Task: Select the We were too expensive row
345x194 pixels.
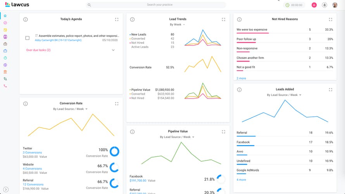Action: click(285, 30)
